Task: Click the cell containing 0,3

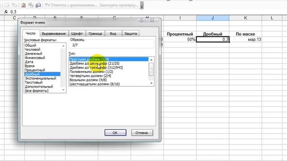Action: [x=213, y=39]
